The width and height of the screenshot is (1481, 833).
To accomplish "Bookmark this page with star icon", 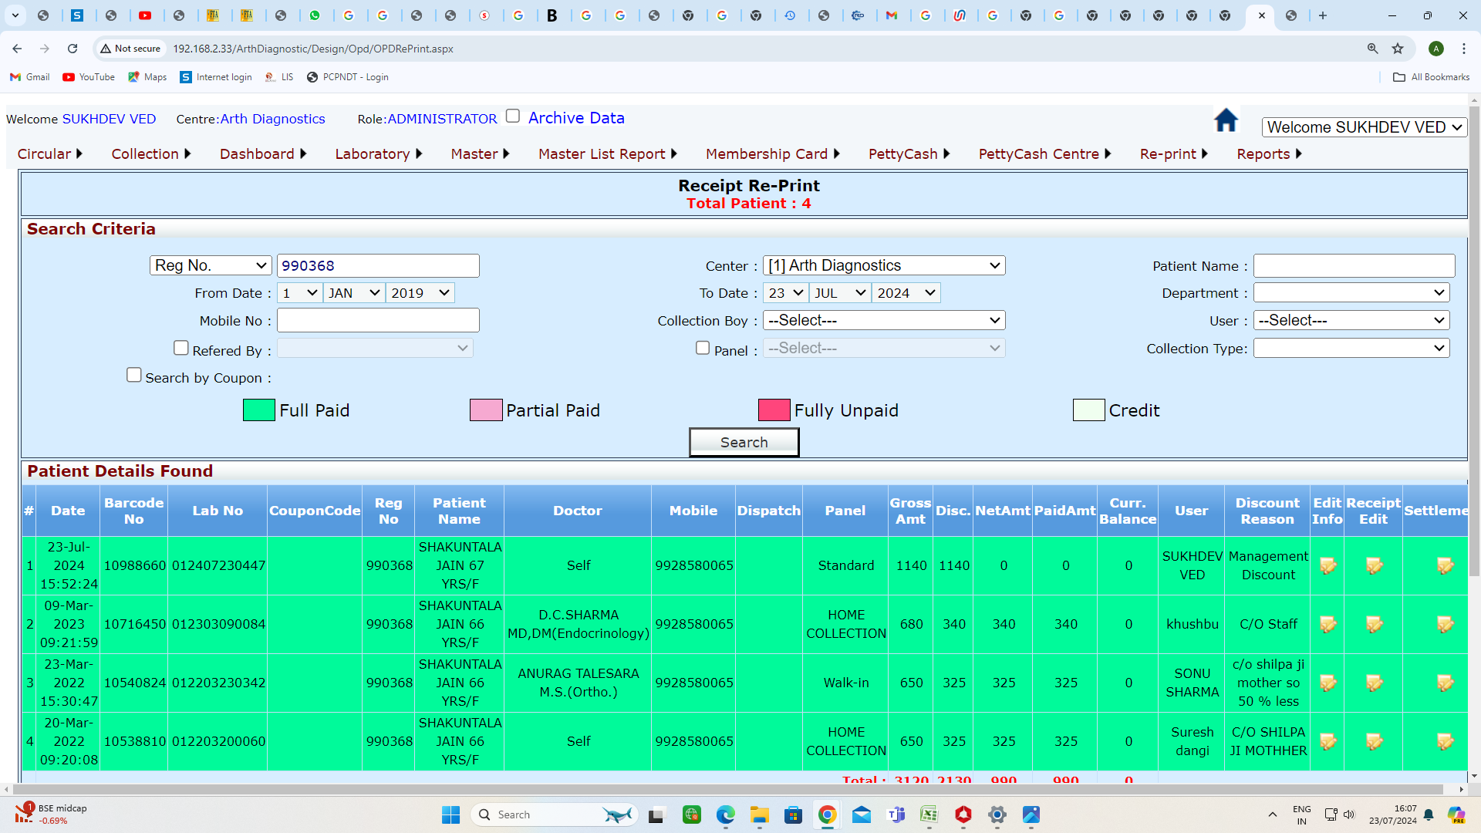I will (x=1398, y=49).
